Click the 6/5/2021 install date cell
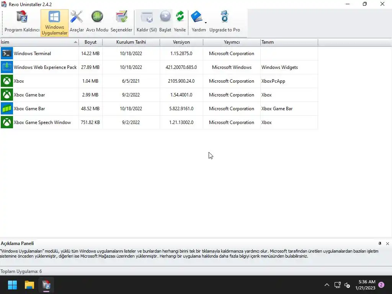 tap(131, 81)
